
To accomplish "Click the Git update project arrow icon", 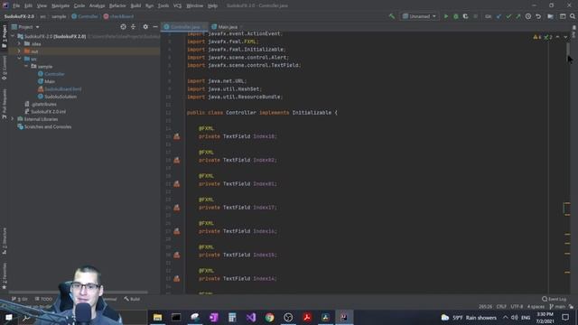I will tap(499, 16).
